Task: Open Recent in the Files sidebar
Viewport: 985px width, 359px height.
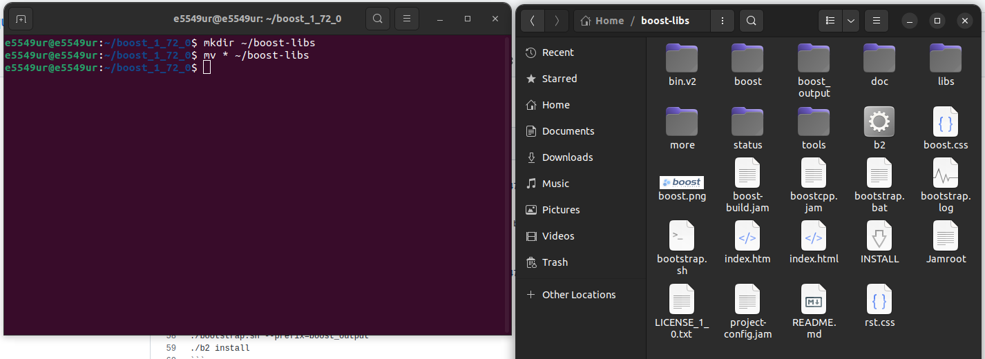Action: [581, 52]
